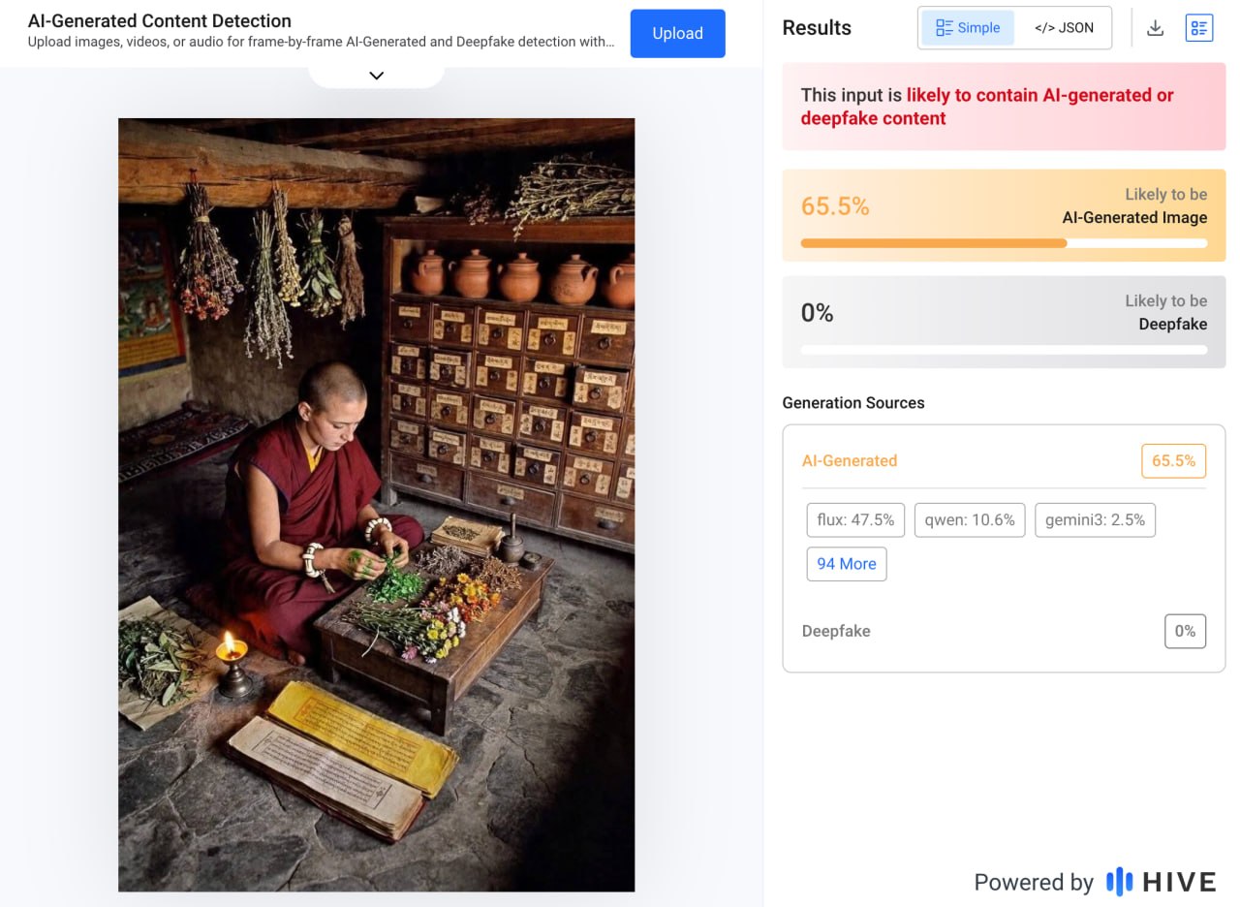Screen dimensions: 1240x907
Task: Click the red AI-generated warning banner
Action: [x=1004, y=107]
